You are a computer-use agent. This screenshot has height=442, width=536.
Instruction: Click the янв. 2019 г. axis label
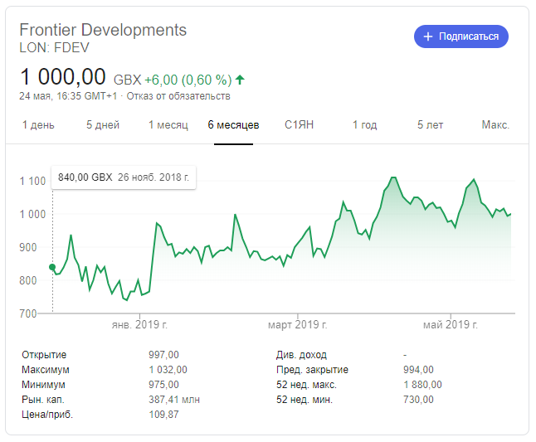139,324
